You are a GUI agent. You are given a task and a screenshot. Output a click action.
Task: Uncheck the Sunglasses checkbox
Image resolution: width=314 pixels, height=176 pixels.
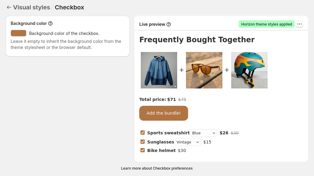(x=143, y=142)
